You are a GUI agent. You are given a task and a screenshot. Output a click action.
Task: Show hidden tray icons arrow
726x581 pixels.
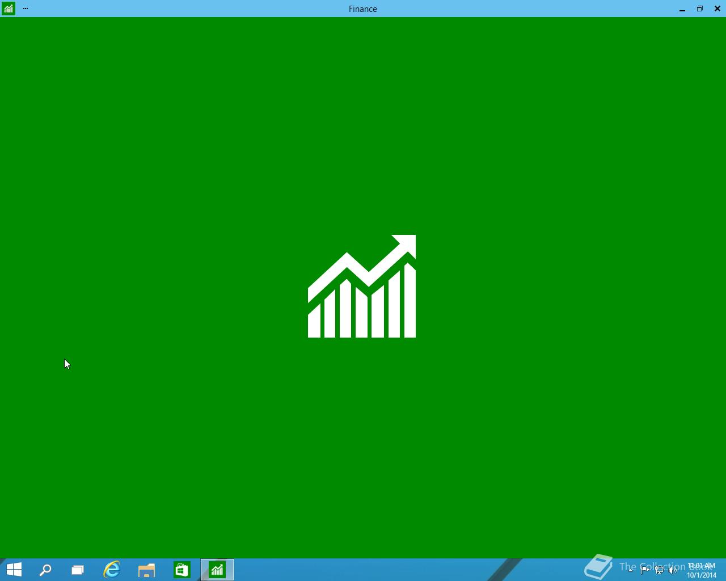pos(631,570)
